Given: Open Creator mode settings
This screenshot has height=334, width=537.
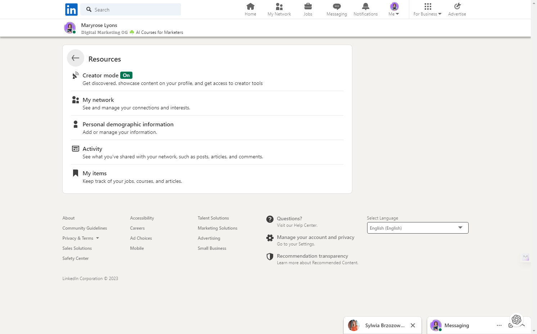Looking at the screenshot, I should (207, 79).
